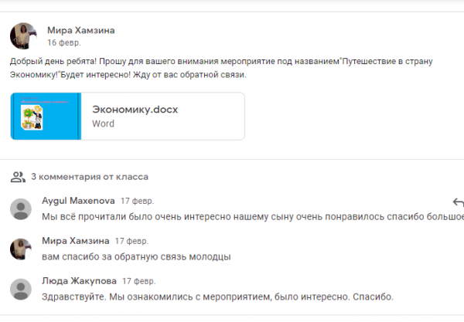
Task: Click the reply arrow on Aygul's comment
Action: point(458,203)
